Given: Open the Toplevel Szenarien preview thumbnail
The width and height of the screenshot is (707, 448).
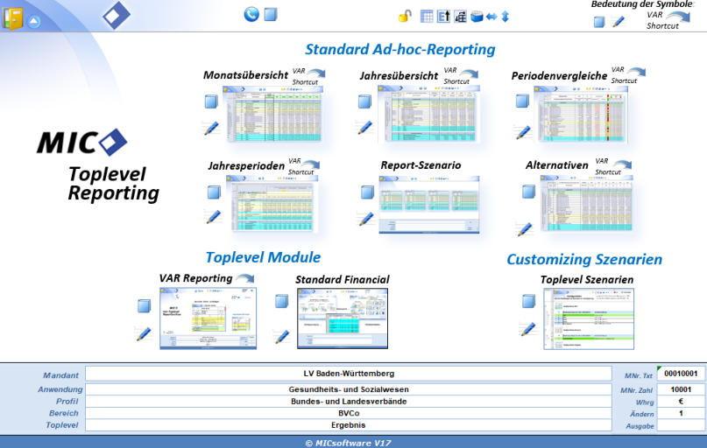Looking at the screenshot, I should click(585, 318).
